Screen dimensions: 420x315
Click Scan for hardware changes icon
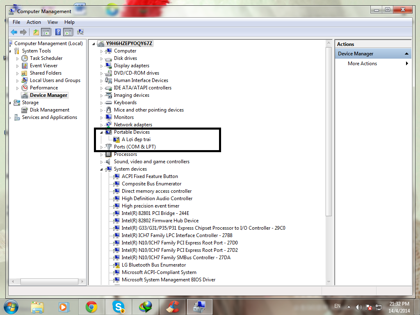80,32
